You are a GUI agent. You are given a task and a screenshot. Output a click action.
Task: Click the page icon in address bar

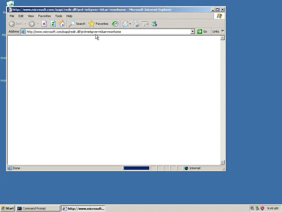click(24, 32)
